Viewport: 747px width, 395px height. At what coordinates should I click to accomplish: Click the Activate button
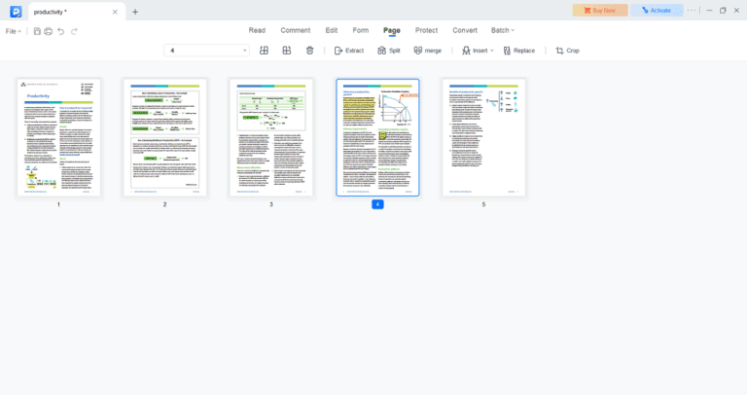(657, 11)
